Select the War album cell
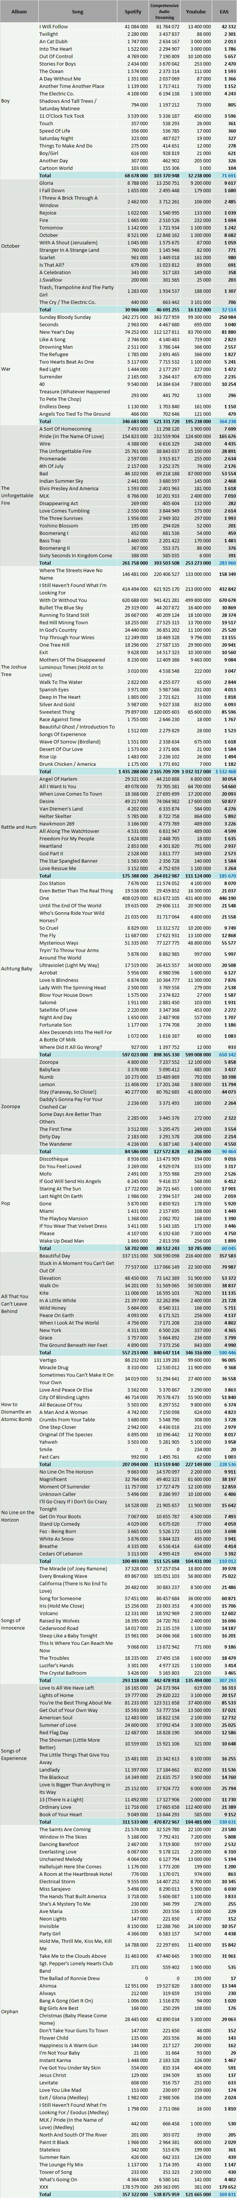 tap(19, 369)
